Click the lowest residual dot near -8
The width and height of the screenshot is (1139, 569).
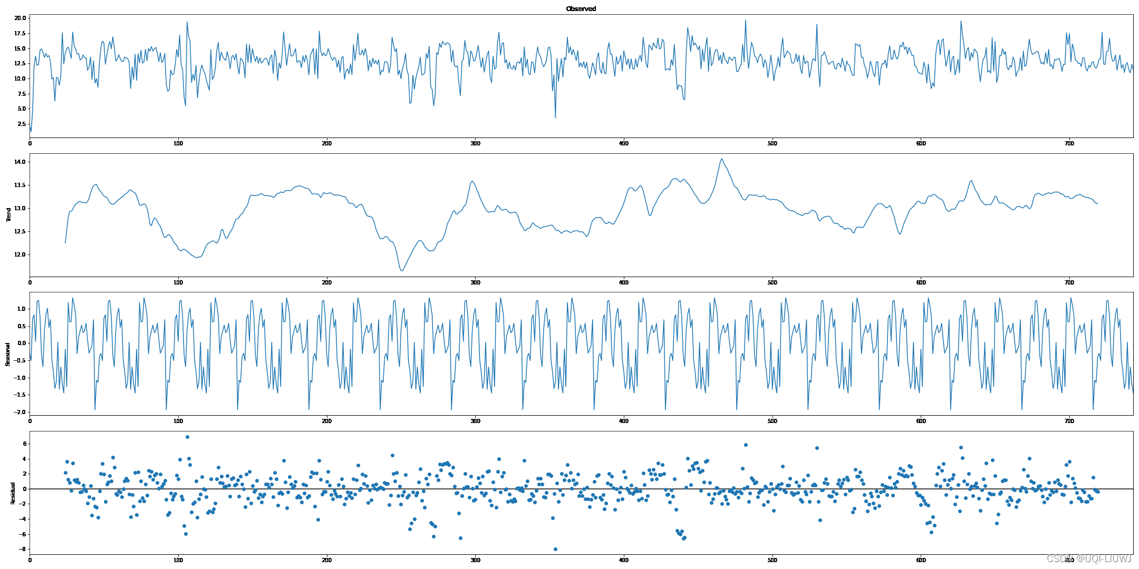coord(555,549)
